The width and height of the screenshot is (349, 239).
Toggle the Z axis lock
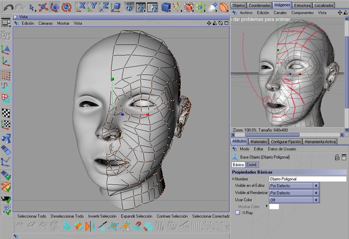(x=104, y=7)
